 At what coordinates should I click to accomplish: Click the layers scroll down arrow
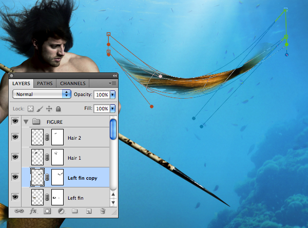(x=113, y=202)
